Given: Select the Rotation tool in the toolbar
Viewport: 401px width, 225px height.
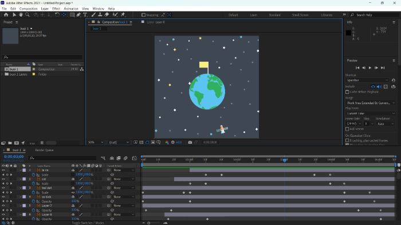Looking at the screenshot, I should [57, 15].
